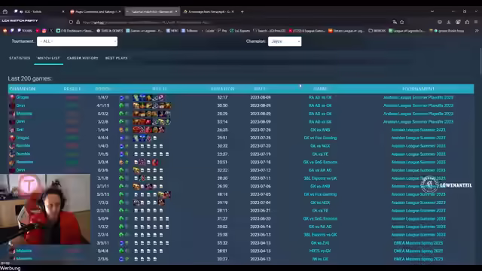Click the last item icon in the 33:51 row
Image resolution: width=482 pixels, height=271 pixels.
coord(155,163)
